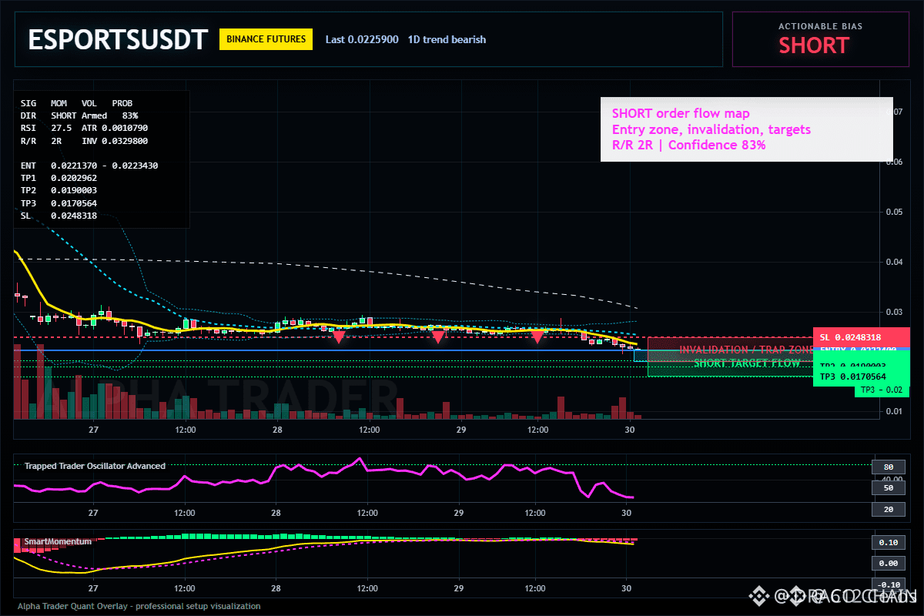This screenshot has width=924, height=616.
Task: Click the Last 0.0225900 price text
Action: tap(362, 39)
